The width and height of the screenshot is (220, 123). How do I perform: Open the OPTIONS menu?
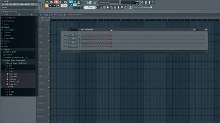click(27, 4)
